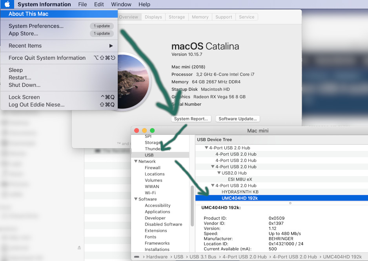The width and height of the screenshot is (368, 261).
Task: Click USB 3.1 Bus in path bar
Action: coord(203,257)
